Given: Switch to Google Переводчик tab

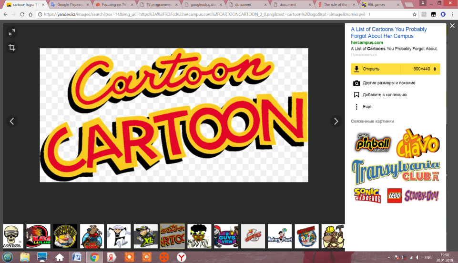Looking at the screenshot, I should pyautogui.click(x=70, y=5).
